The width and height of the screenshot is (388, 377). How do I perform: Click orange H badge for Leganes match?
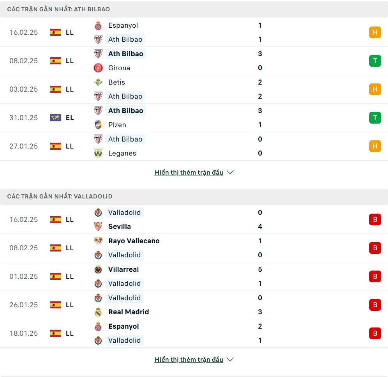tap(375, 146)
